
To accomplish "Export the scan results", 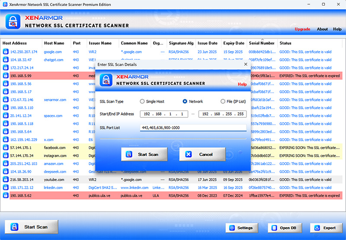I will (x=326, y=228).
